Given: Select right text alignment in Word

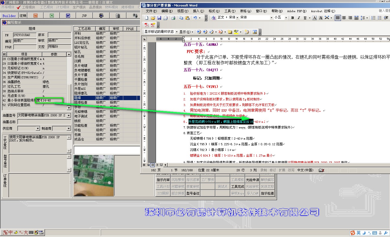Looking at the screenshot, I should (350, 18).
